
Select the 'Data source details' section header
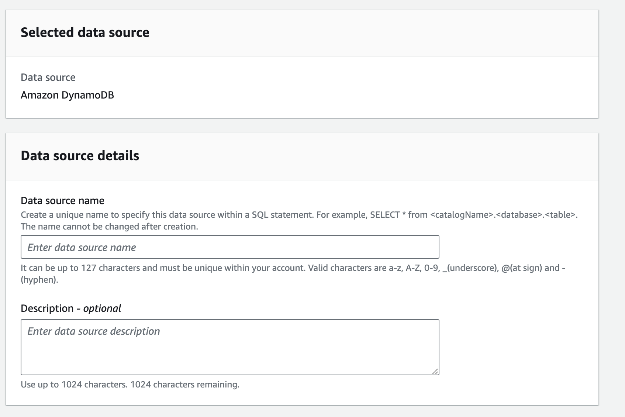click(x=80, y=155)
